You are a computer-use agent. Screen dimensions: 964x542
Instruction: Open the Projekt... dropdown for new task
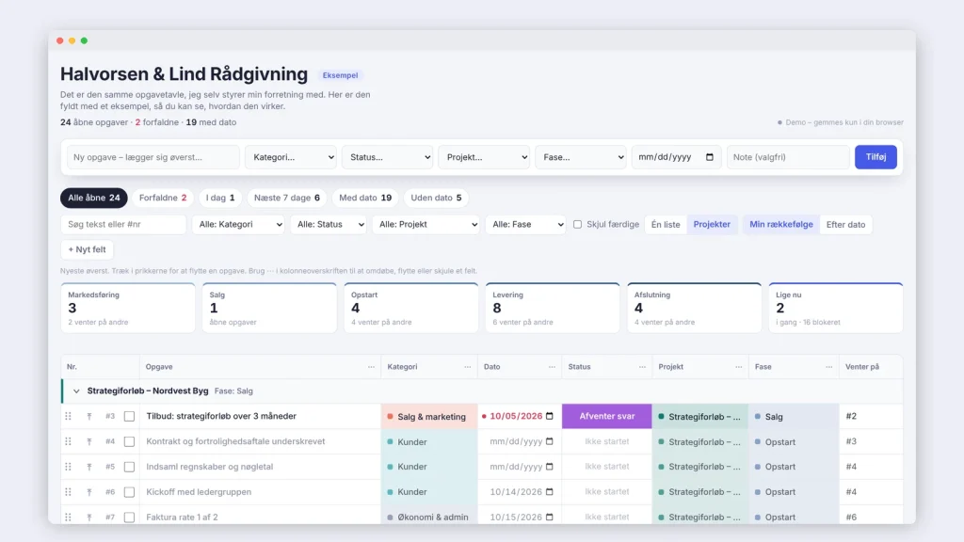(484, 157)
